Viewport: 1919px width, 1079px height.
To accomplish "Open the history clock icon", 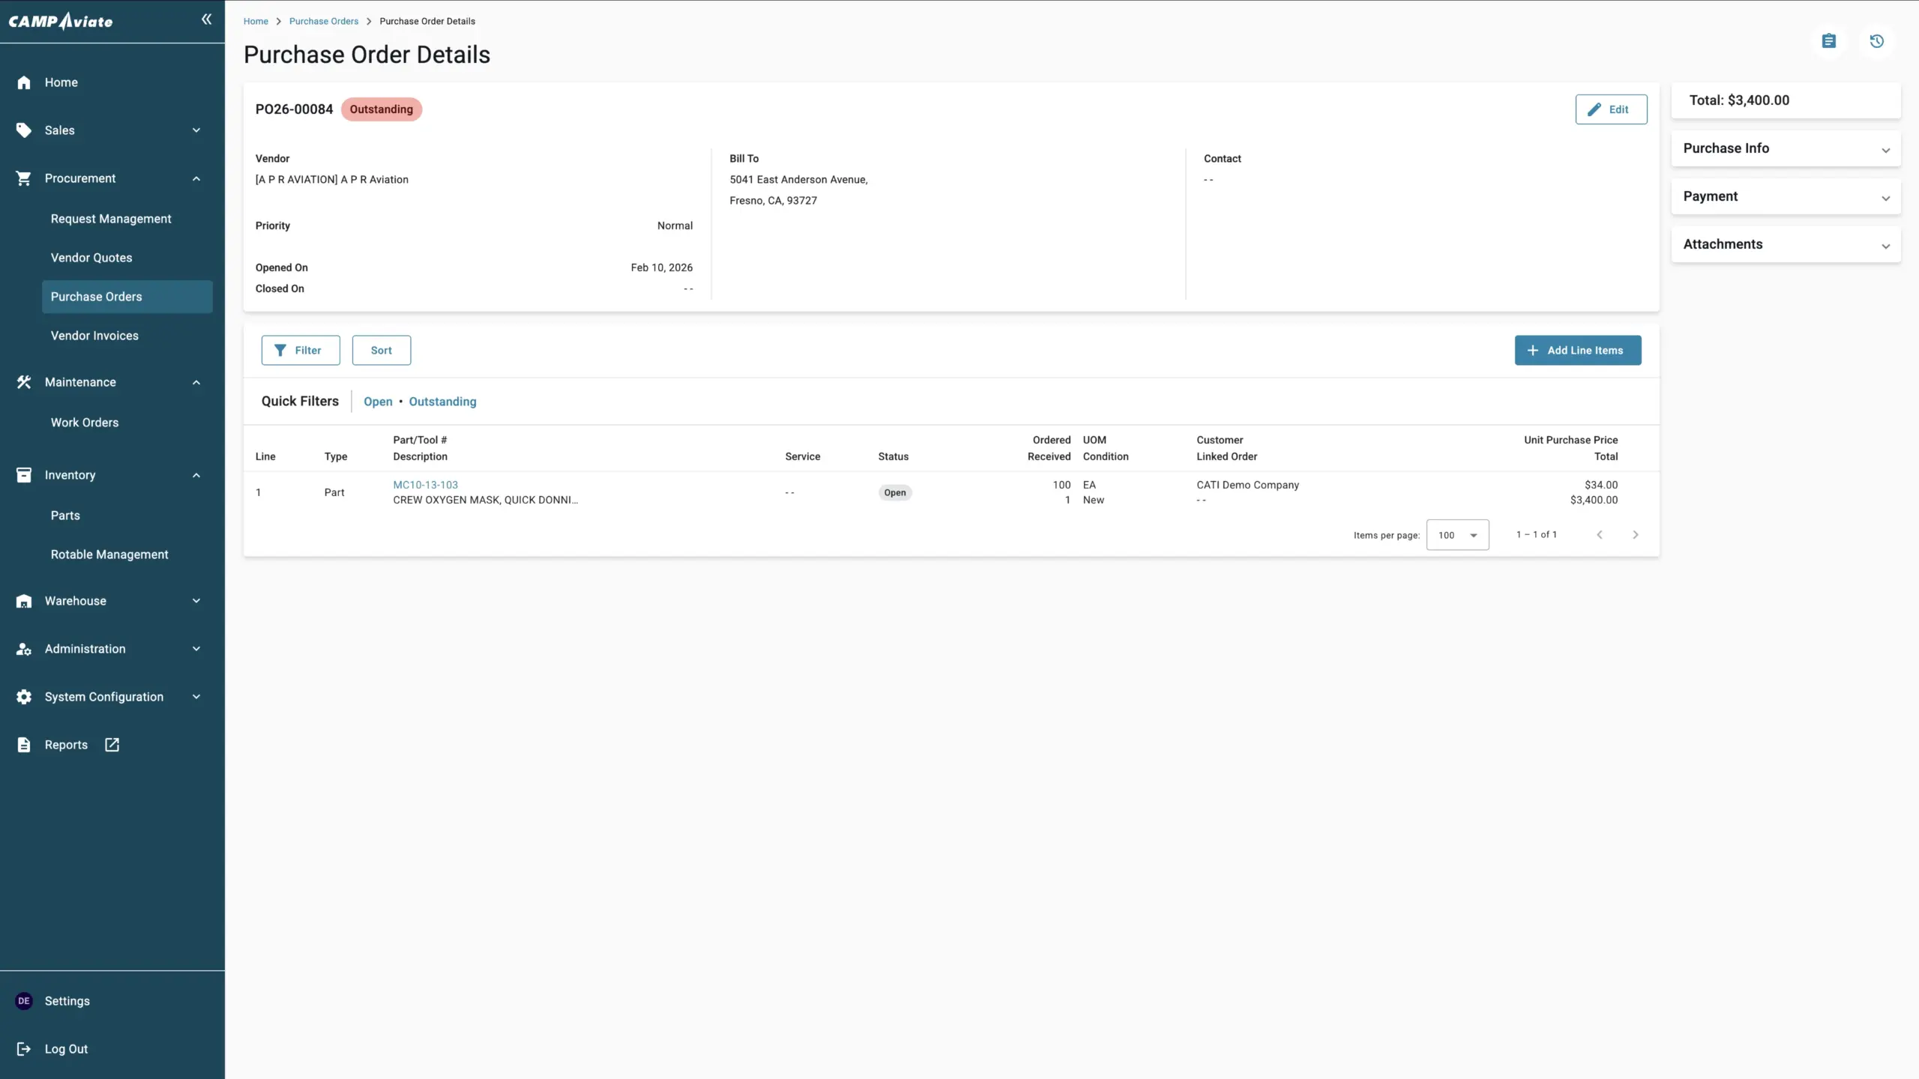I will [x=1877, y=41].
